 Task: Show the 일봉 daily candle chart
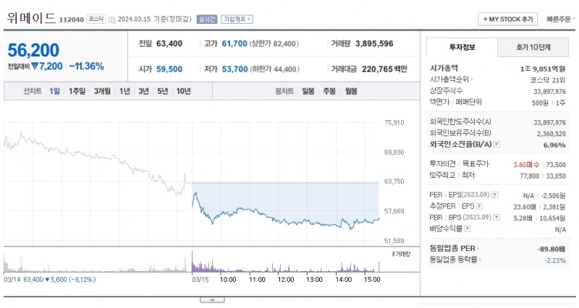tap(308, 91)
